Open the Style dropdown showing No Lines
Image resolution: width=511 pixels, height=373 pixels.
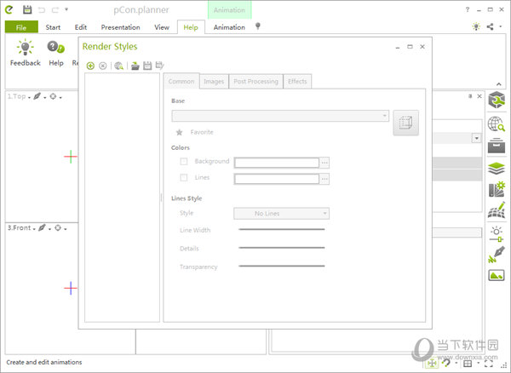coord(281,214)
